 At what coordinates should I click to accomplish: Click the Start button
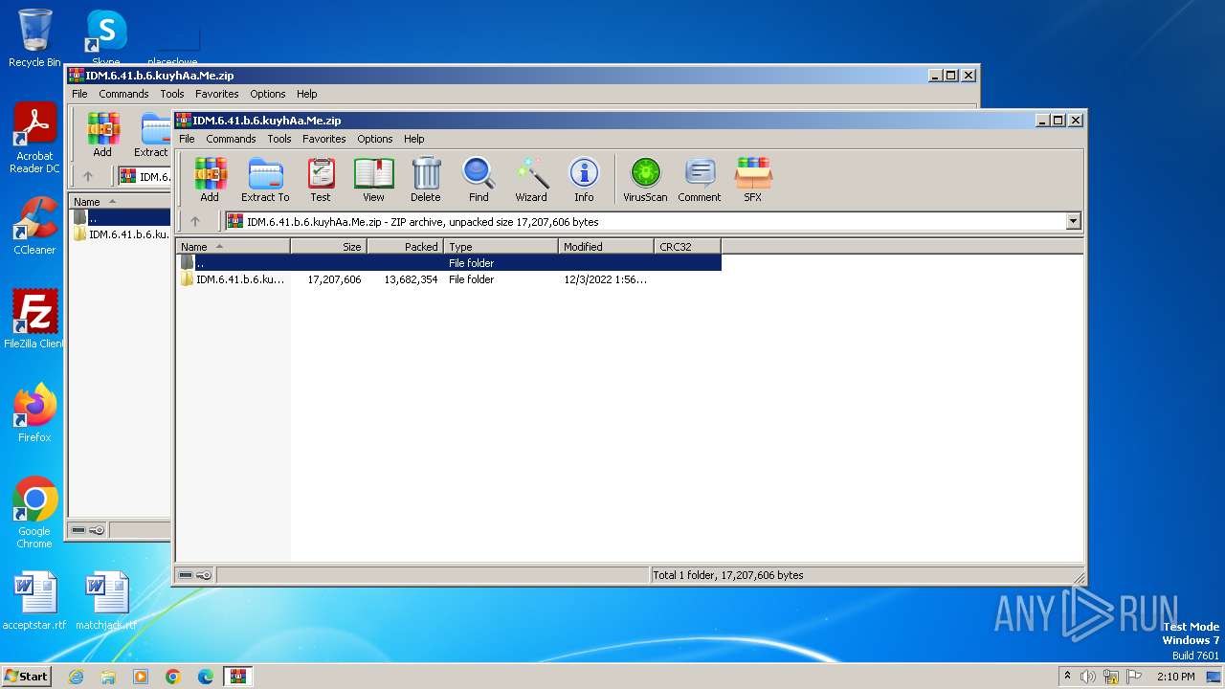(26, 676)
